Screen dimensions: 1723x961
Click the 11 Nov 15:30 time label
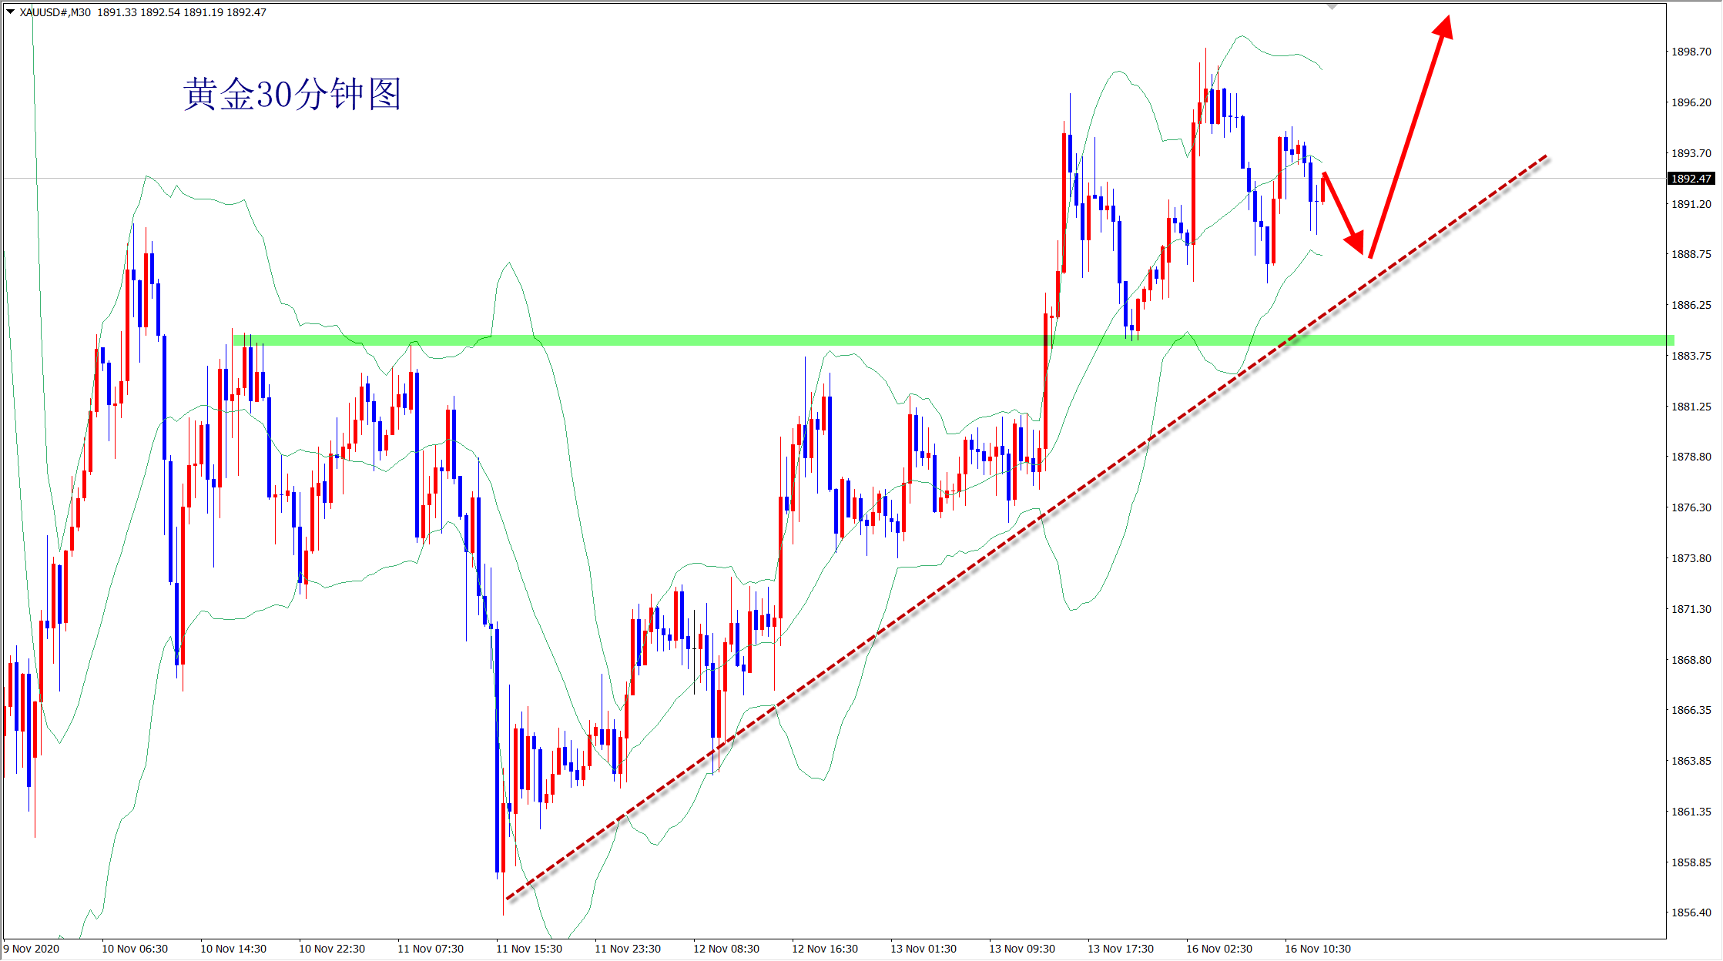pyautogui.click(x=529, y=949)
